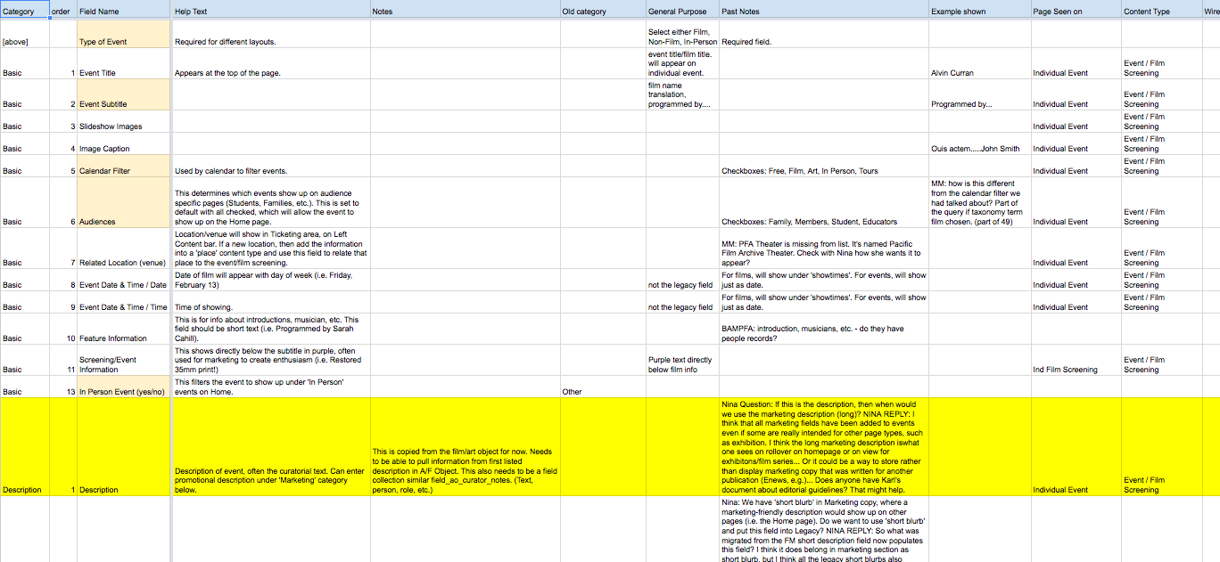This screenshot has height=562, width=1220.
Task: Select 'This filters the event to show up' cell
Action: point(270,387)
